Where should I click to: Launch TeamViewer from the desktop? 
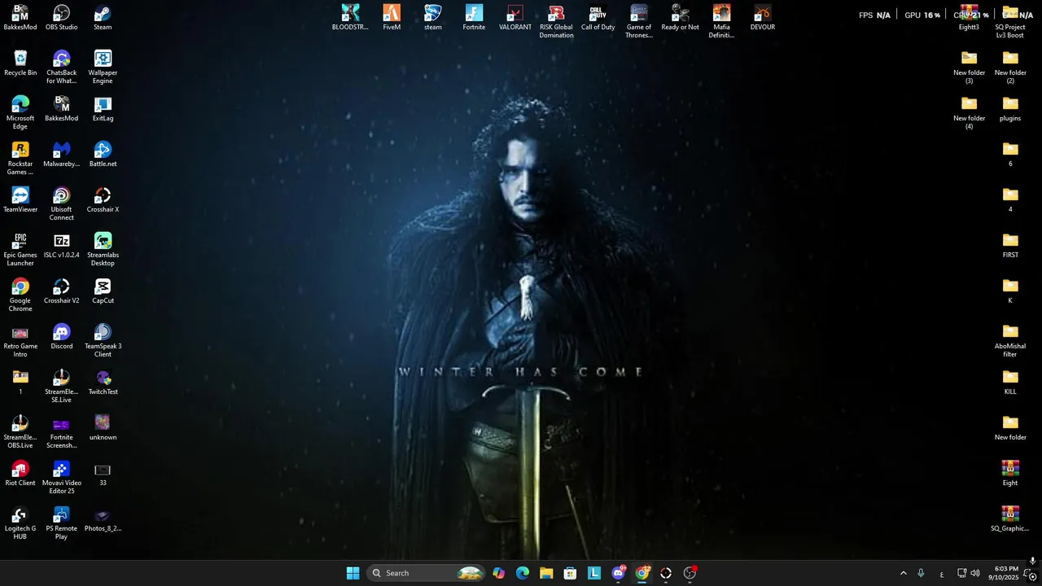pos(20,200)
